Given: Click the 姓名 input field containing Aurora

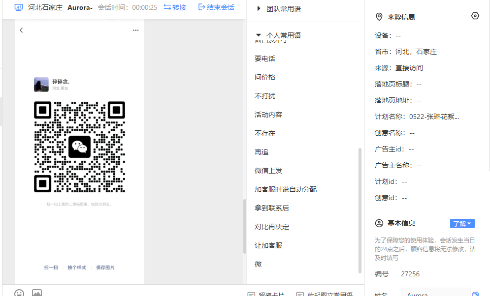Looking at the screenshot, I should (436, 293).
